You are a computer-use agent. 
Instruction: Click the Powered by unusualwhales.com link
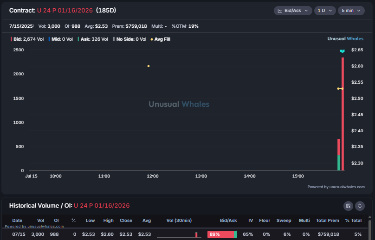[x=336, y=187]
